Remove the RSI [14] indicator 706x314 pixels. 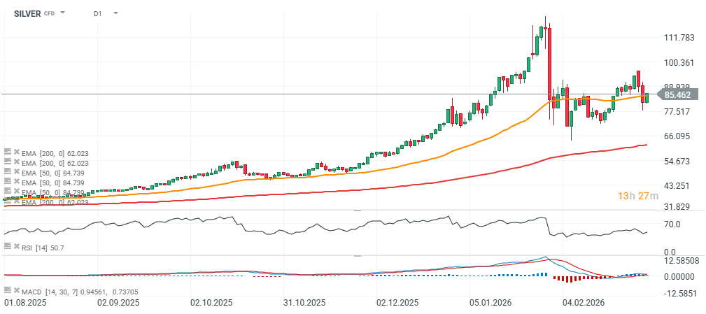[x=15, y=246]
